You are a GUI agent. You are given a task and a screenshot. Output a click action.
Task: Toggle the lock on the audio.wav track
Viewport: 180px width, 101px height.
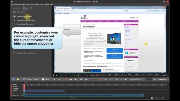[22, 95]
